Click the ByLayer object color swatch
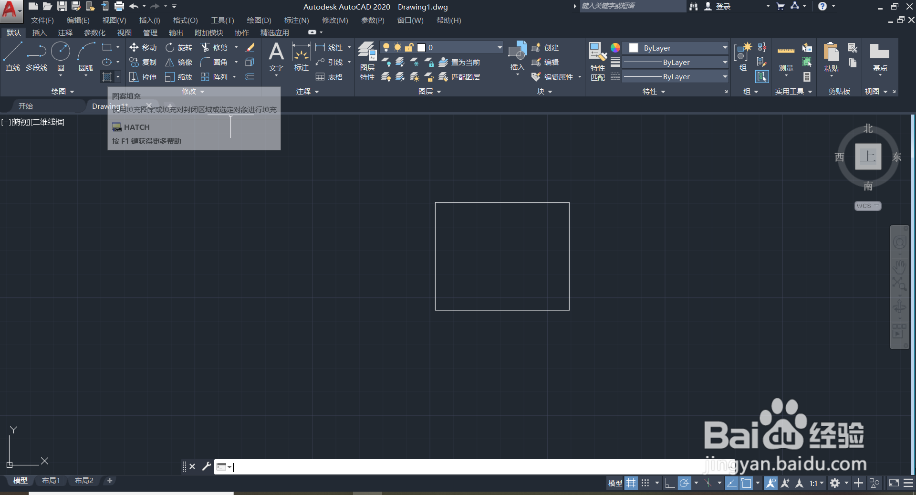Image resolution: width=916 pixels, height=495 pixels. [634, 48]
